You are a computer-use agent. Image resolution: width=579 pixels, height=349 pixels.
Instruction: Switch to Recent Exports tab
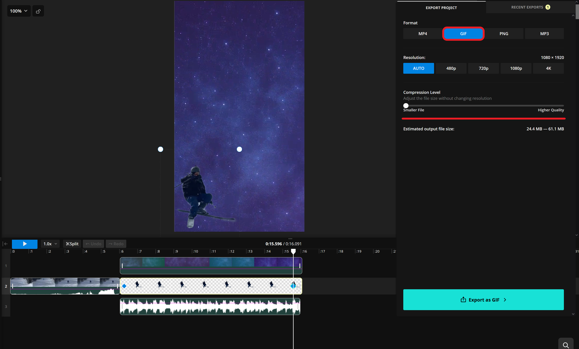[x=530, y=7]
